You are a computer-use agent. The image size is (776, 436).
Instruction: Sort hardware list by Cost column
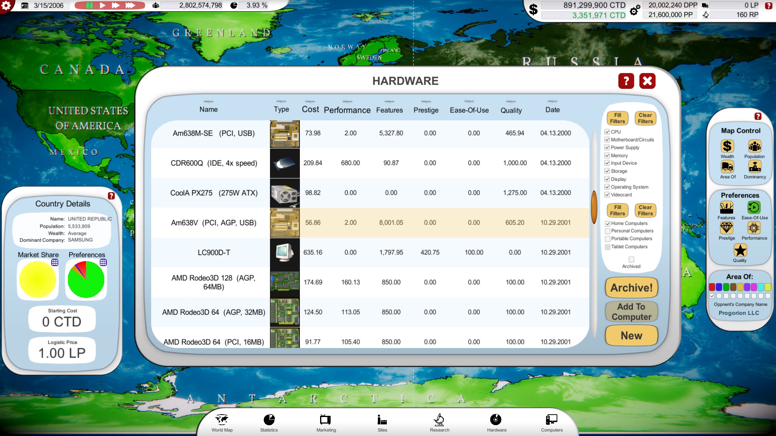[x=310, y=109]
